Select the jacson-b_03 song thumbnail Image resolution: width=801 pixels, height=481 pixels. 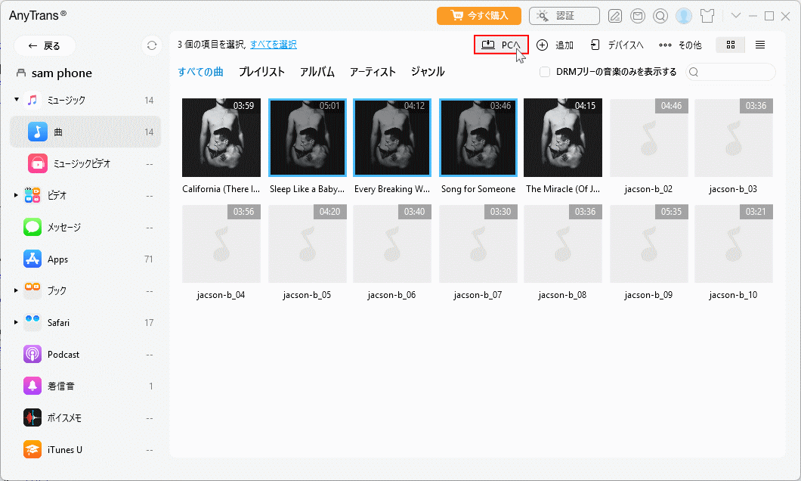click(734, 138)
